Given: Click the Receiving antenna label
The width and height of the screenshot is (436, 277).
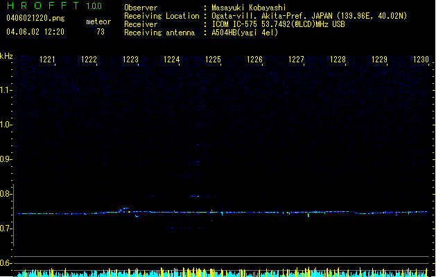Looking at the screenshot, I should tap(159, 33).
